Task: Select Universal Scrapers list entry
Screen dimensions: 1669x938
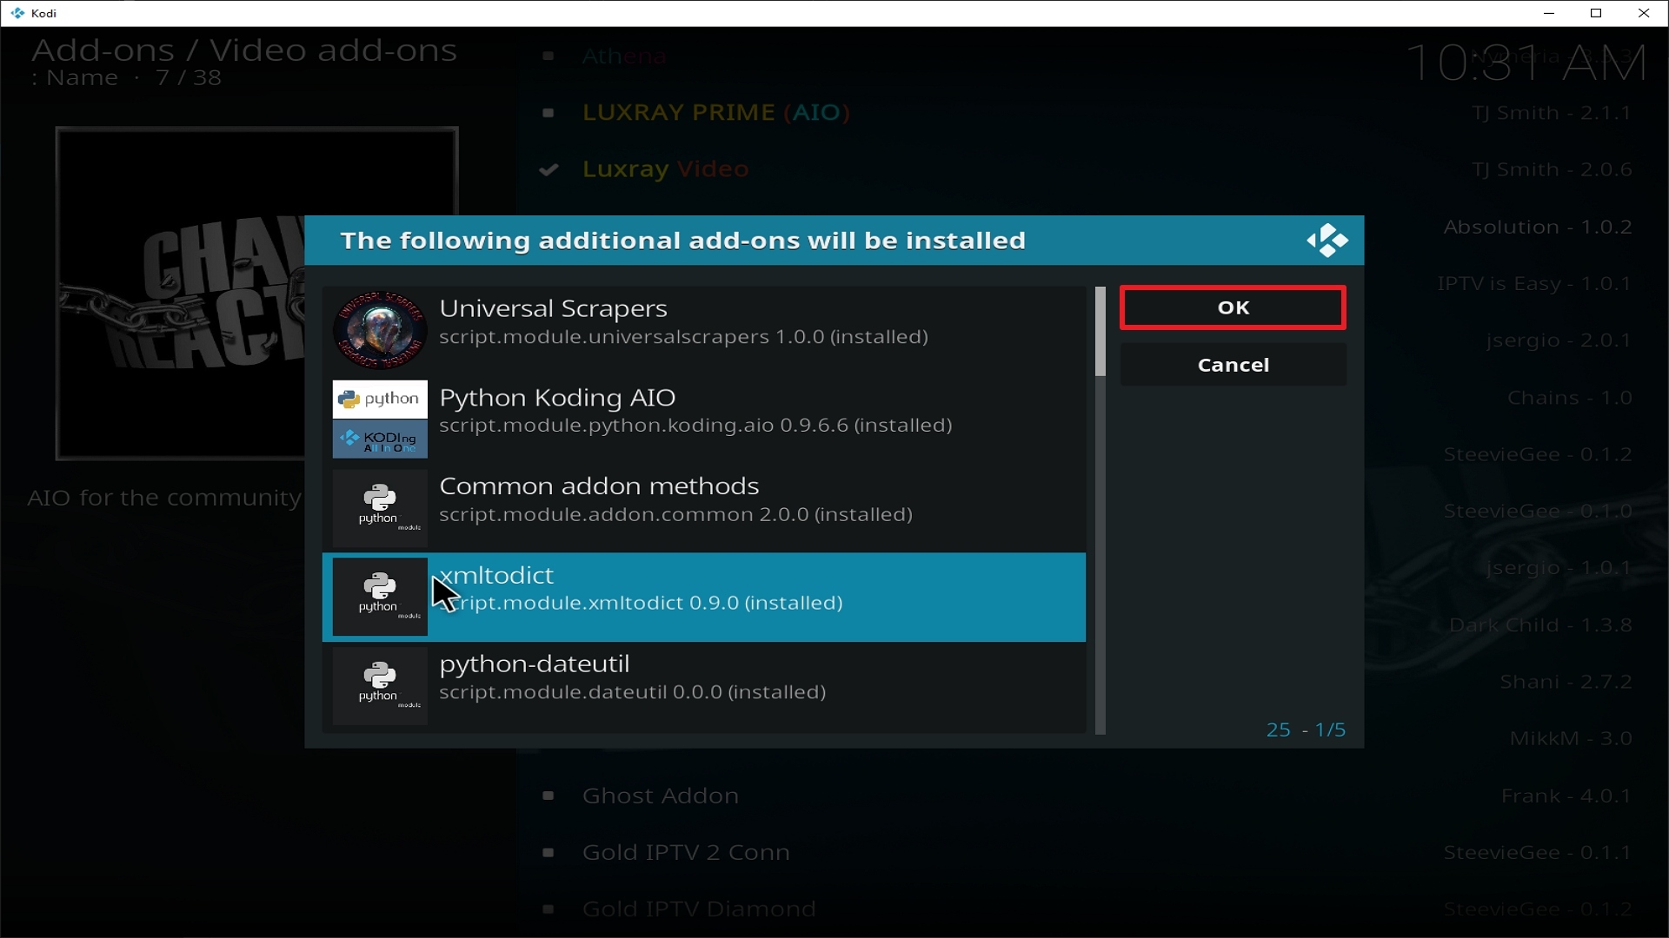Action: coord(704,331)
